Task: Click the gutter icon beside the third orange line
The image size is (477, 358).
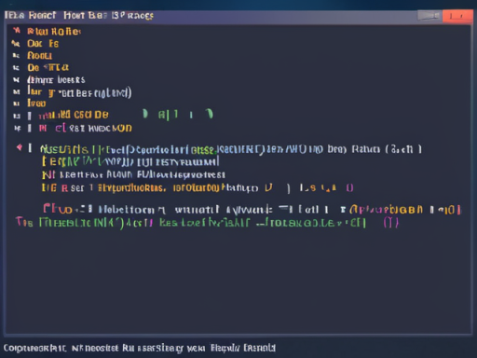Action: (x=16, y=56)
